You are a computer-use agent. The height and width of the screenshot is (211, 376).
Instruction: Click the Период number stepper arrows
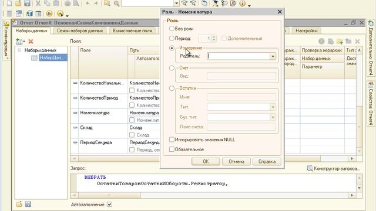[214, 38]
